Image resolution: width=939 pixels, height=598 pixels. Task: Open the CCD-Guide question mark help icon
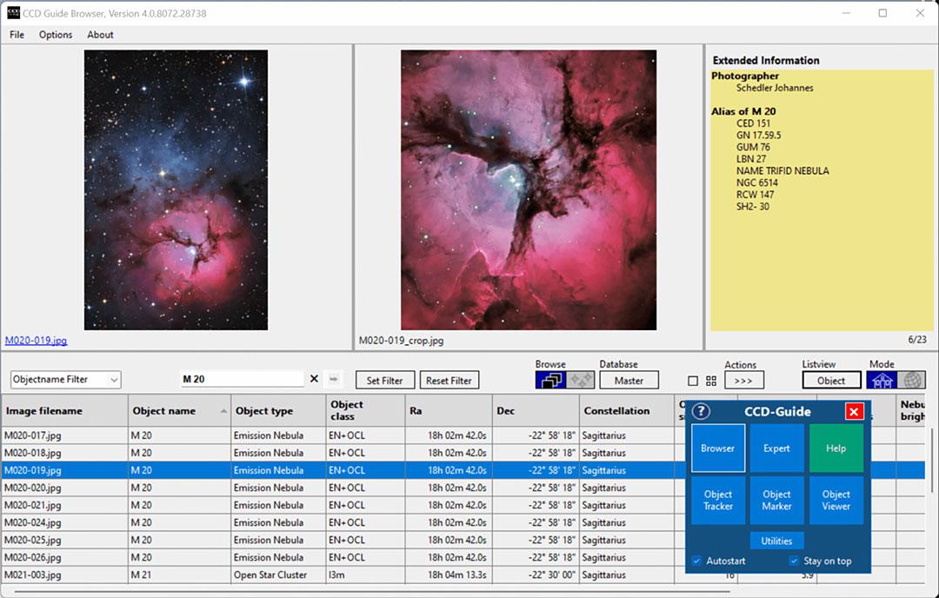click(x=701, y=411)
